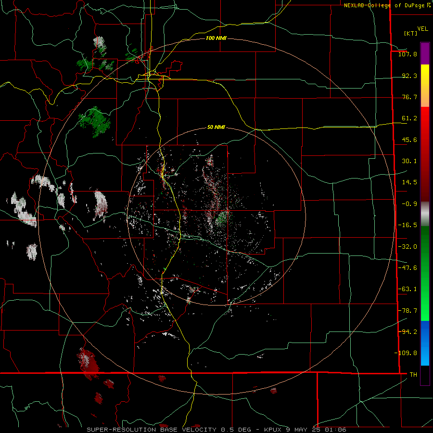Select the -78.7 legend value

coord(408,311)
